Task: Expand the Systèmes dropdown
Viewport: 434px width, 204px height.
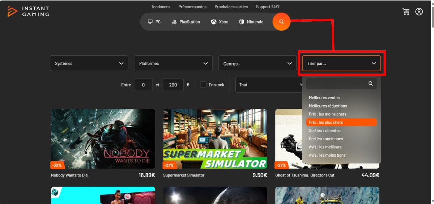Action: point(89,63)
